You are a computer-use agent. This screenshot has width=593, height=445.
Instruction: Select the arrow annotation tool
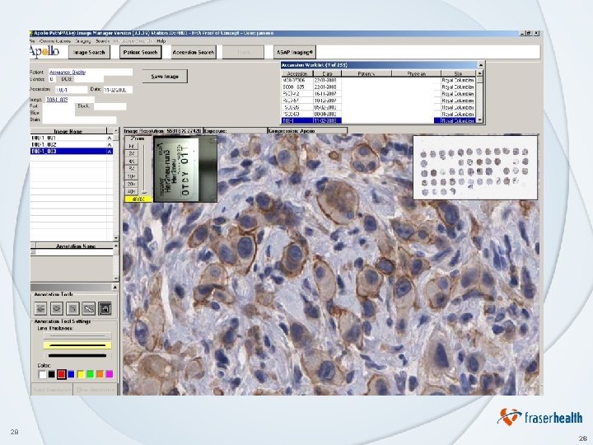[40, 308]
